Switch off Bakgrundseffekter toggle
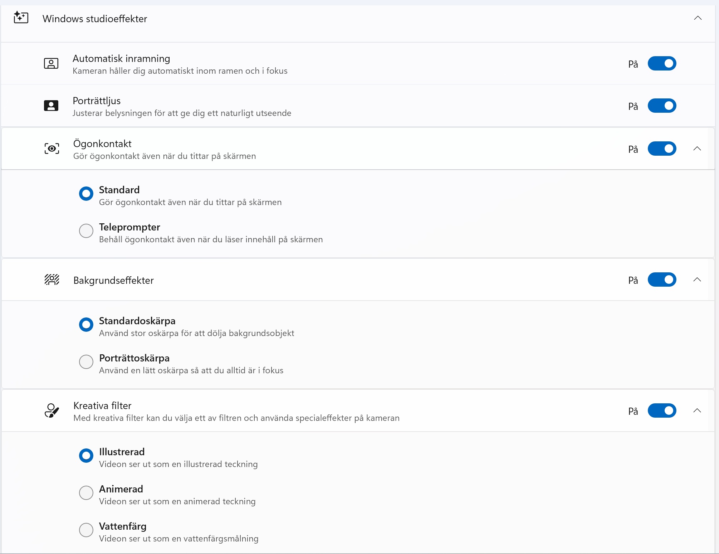719x554 pixels. (x=662, y=280)
